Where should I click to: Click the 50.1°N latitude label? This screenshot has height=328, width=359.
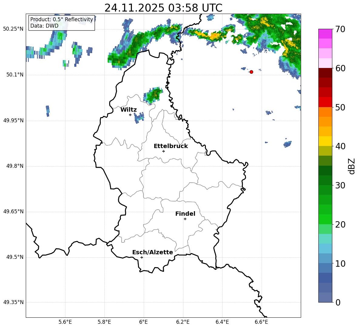click(15, 75)
